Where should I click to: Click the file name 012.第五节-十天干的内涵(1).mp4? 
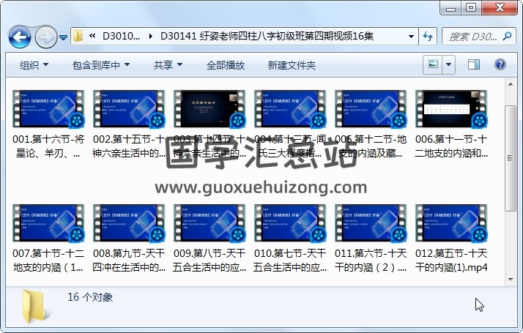(x=451, y=261)
